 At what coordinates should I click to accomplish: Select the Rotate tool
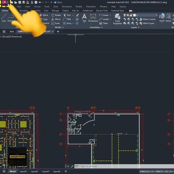click(56, 15)
